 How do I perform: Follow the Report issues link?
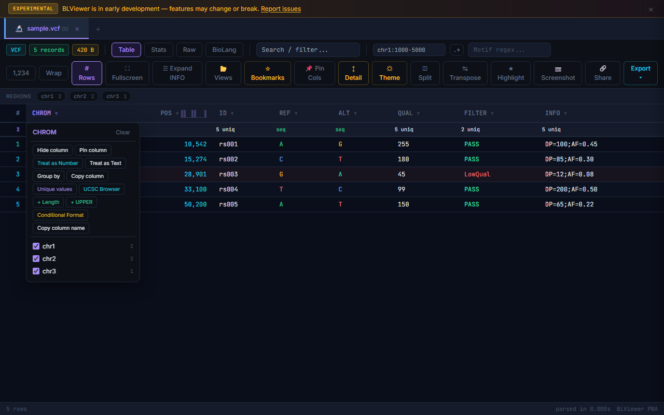(281, 9)
